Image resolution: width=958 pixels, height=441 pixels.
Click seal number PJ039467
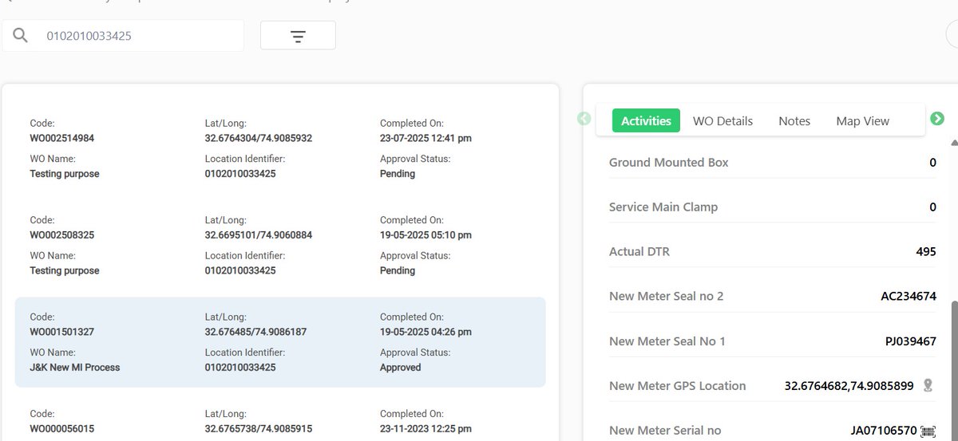(x=911, y=341)
